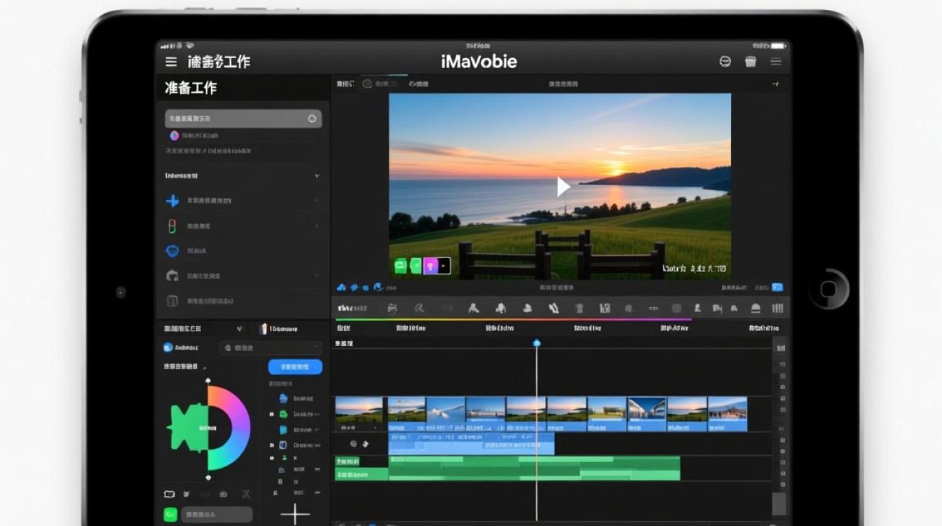Click the leftmost green tile on the preview
942x526 pixels.
(400, 266)
